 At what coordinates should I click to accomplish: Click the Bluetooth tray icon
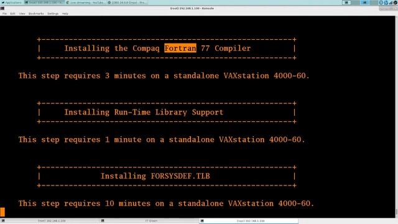(381, 2)
